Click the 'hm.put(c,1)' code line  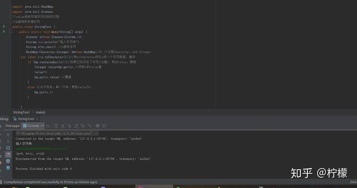click(45, 92)
